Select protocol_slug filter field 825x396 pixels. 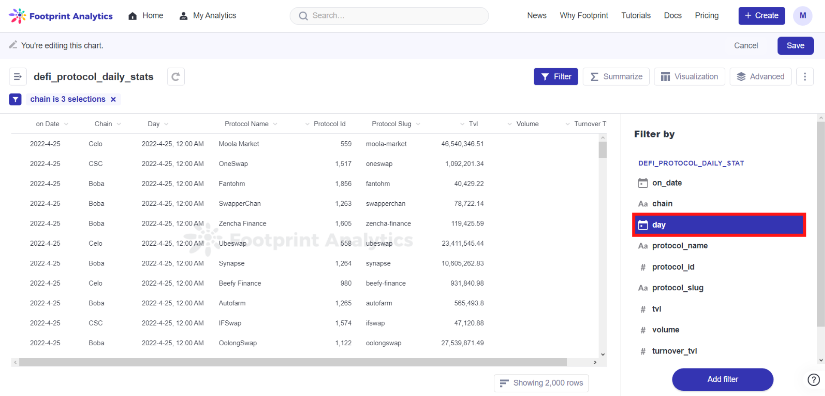coord(719,288)
